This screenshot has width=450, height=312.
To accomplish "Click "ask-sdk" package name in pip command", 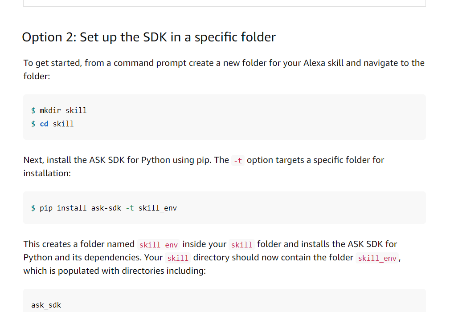I will [x=106, y=208].
